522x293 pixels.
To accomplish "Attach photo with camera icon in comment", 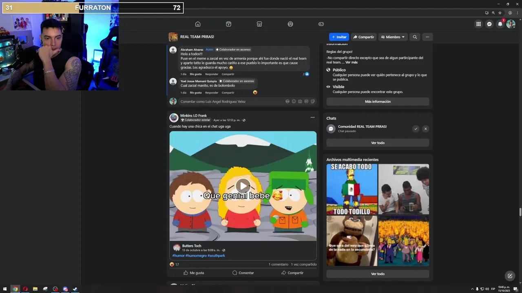I will 300,101.
